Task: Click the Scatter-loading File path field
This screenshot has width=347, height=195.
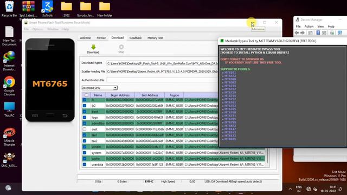Action: point(162,71)
